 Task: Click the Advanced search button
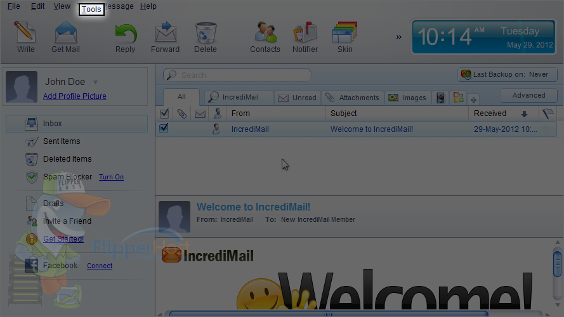point(528,95)
